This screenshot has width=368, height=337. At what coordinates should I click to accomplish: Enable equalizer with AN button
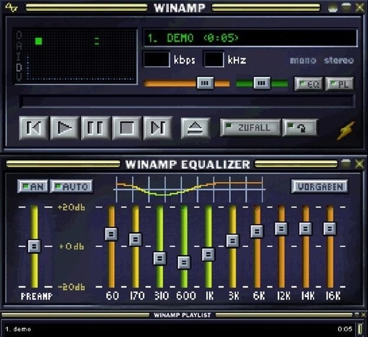pyautogui.click(x=32, y=186)
